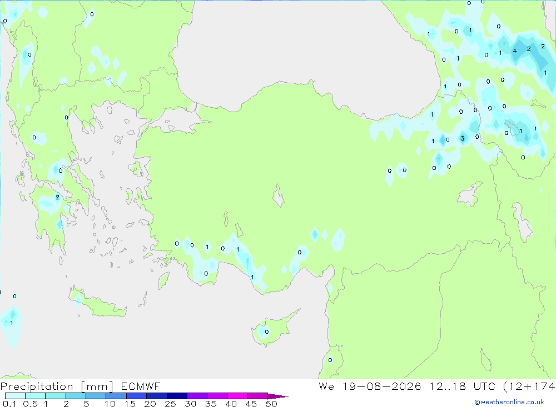This screenshot has width=556, height=407.
Task: Click the value 3 precipitation label in eastern Turkey
Action: pos(463,138)
